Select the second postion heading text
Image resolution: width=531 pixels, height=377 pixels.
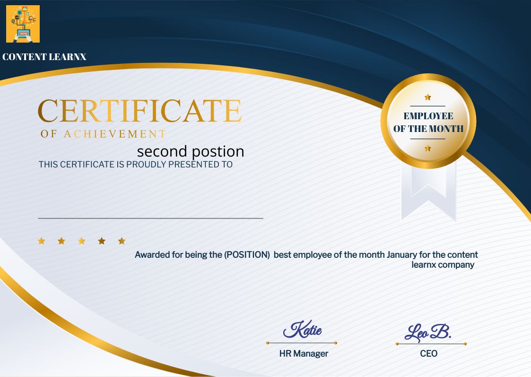(191, 151)
